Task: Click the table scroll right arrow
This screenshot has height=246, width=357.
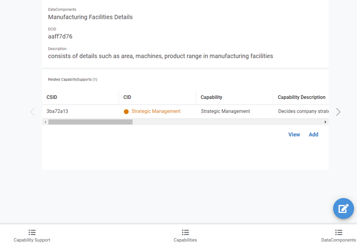Action: [325, 122]
